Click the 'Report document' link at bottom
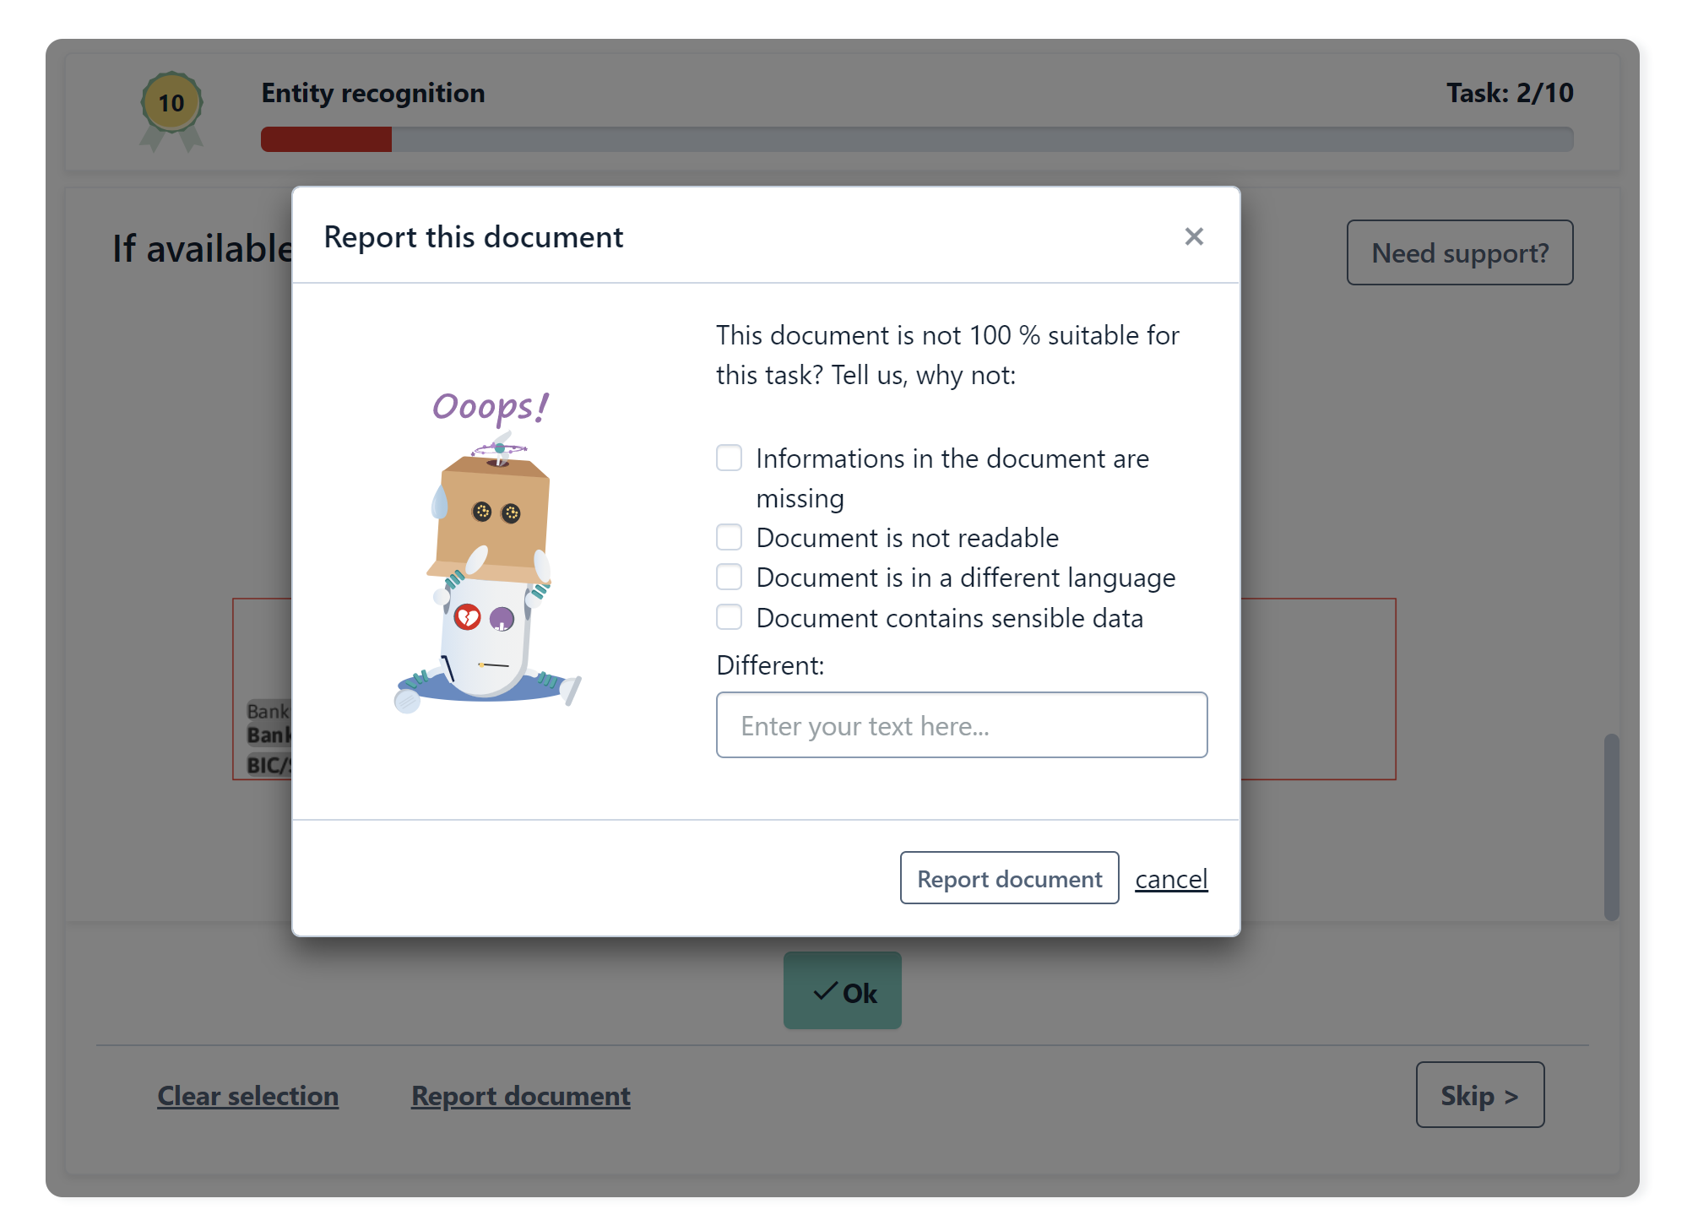The image size is (1698, 1231). coord(520,1095)
